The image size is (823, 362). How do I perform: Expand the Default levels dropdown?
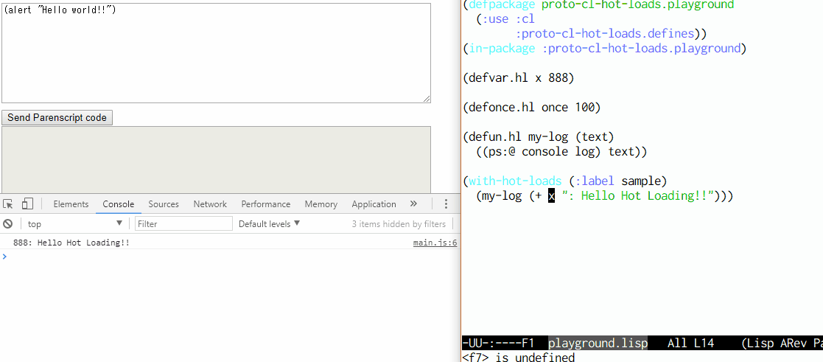(269, 224)
